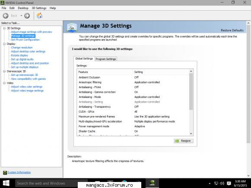Collapse the 3D Settings tree node
The height and width of the screenshot is (188, 251).
(x=4, y=28)
